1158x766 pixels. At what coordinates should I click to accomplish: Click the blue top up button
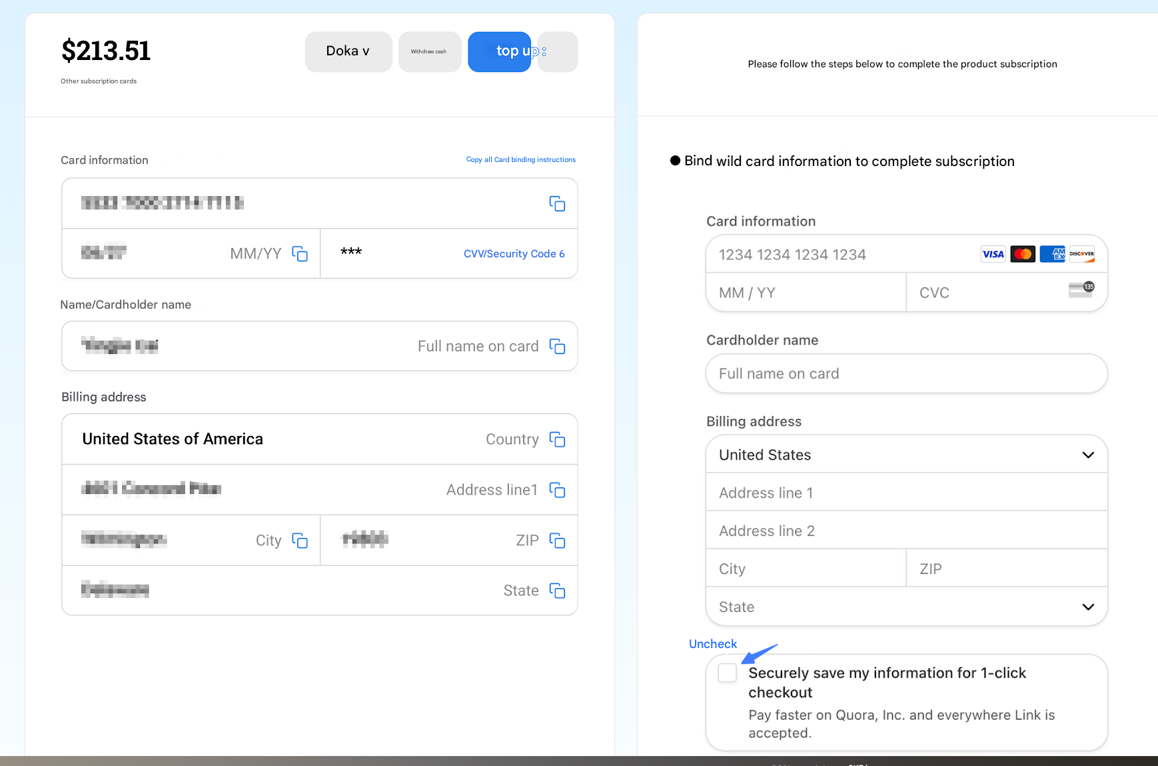pos(500,51)
